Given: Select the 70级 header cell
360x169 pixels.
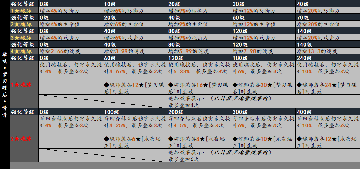Looking at the screenshot, I should pos(328,17).
